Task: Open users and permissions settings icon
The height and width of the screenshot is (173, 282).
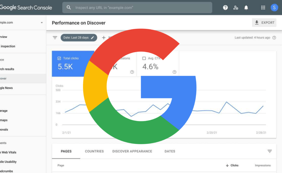Action: tap(236, 7)
